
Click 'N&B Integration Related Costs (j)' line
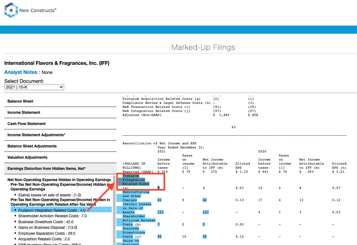pyautogui.click(x=156, y=111)
